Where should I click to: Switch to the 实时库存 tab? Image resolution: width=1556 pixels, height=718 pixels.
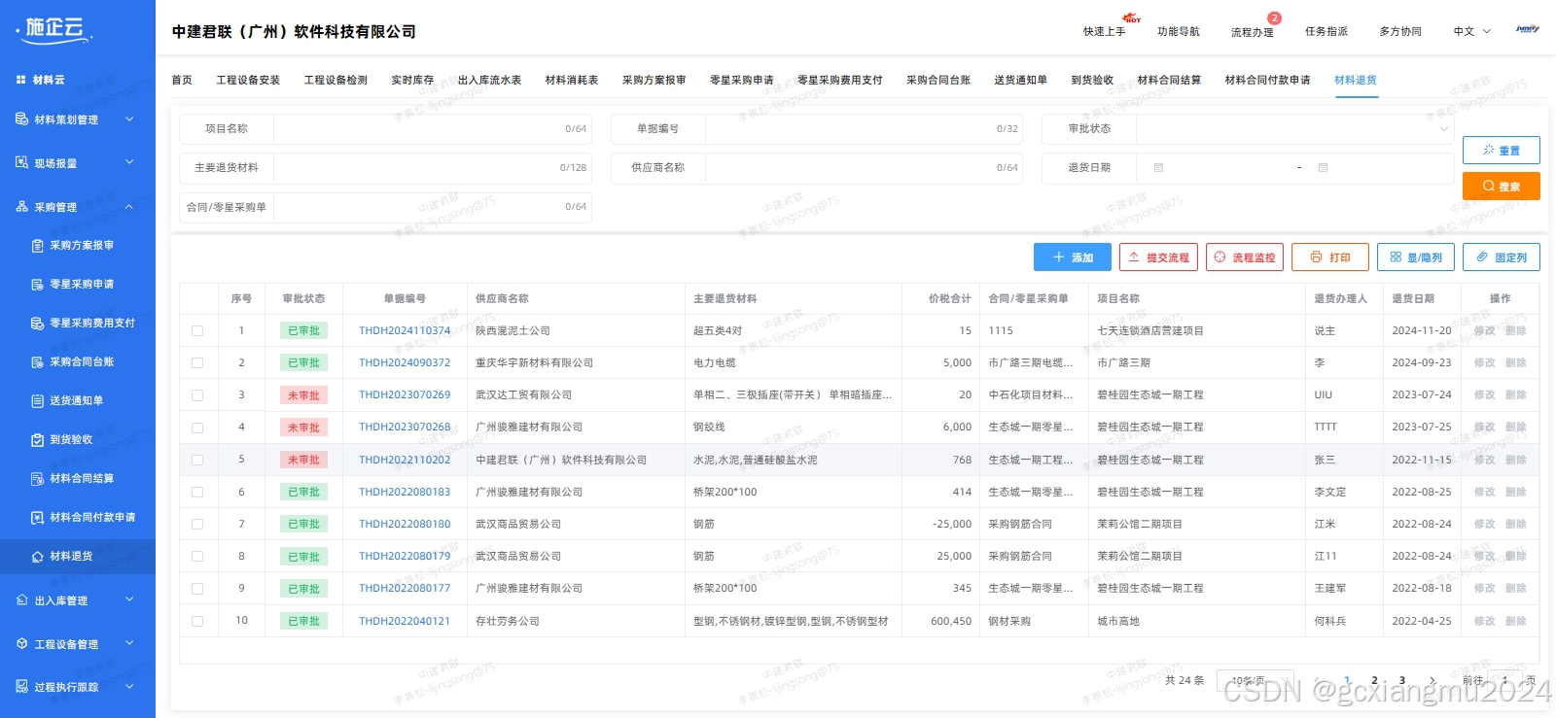(x=412, y=80)
